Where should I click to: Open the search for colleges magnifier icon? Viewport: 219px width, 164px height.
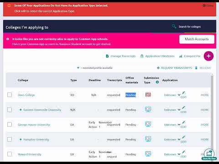[174, 26]
